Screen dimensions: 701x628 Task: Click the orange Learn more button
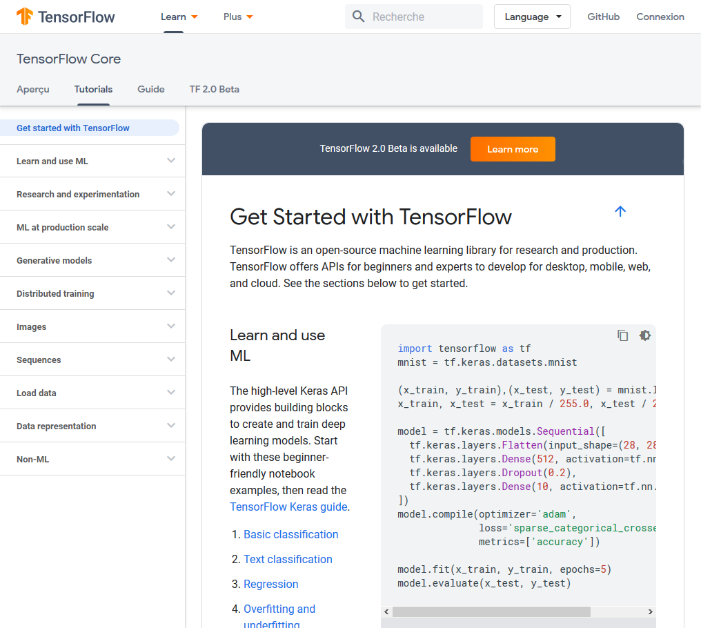pyautogui.click(x=513, y=149)
